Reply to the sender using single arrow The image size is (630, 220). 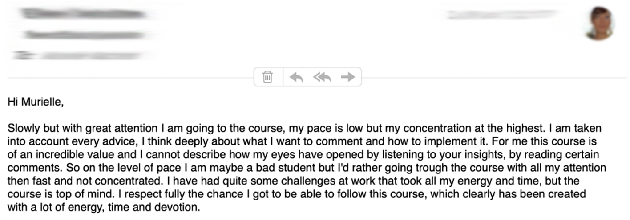(x=296, y=77)
